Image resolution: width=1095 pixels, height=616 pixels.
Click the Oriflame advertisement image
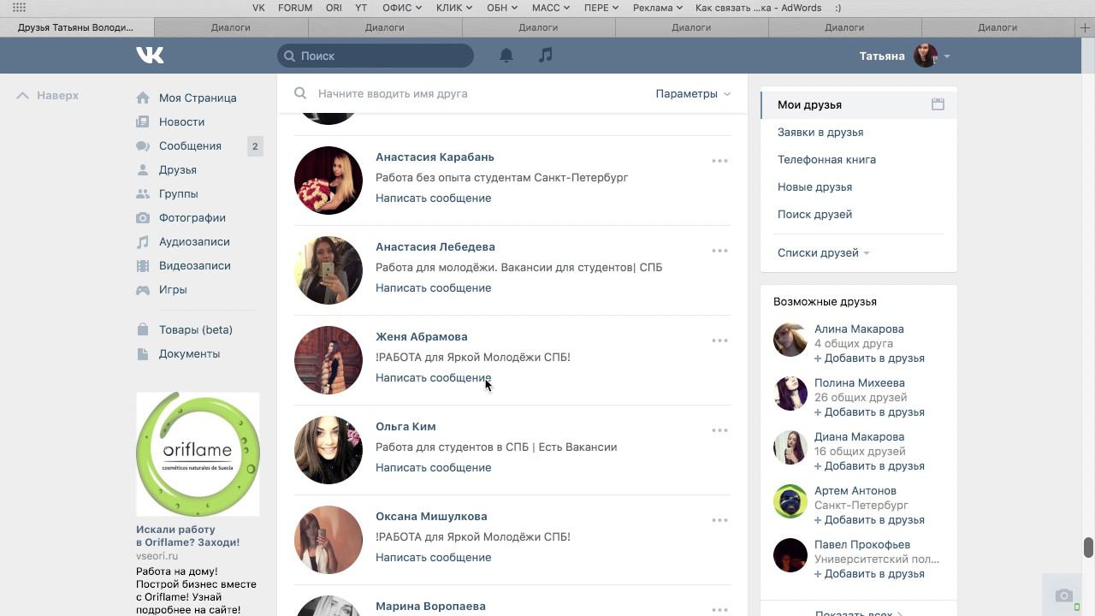coord(198,454)
